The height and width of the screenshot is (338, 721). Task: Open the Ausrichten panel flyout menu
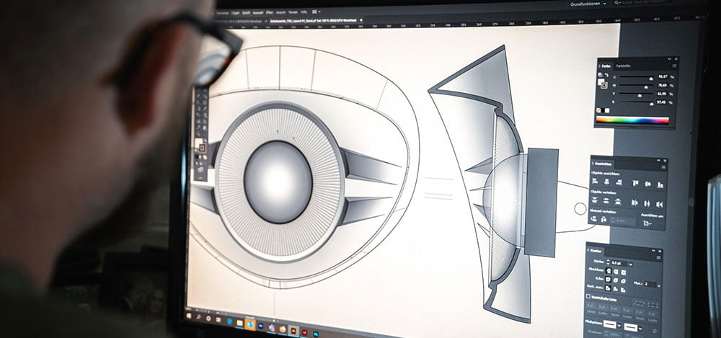click(663, 167)
